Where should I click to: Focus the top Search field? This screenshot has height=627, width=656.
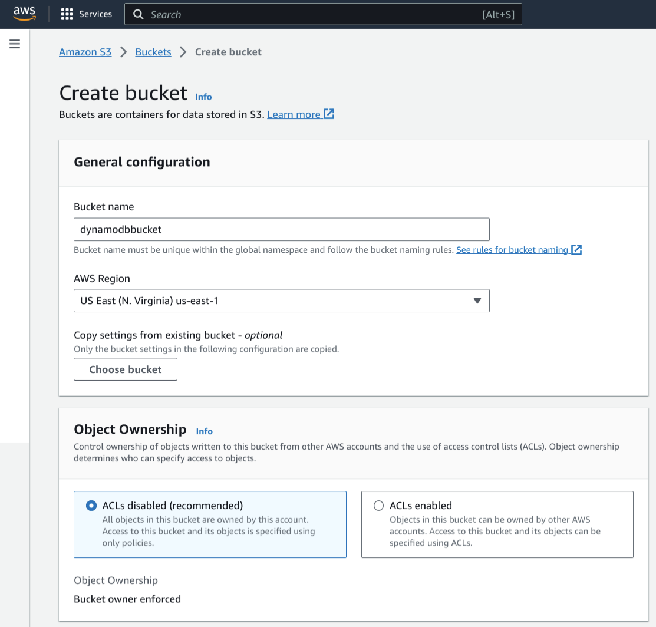[x=323, y=14]
